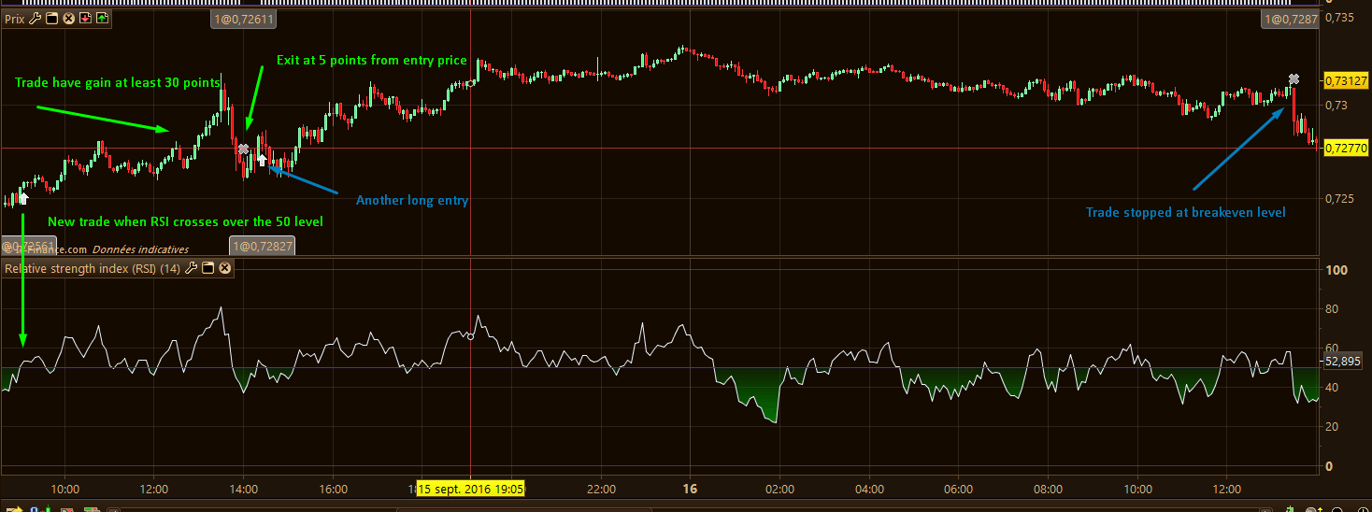Screen dimensions: 1372x512
Task: Click the Données indicatives notice
Action: [140, 249]
